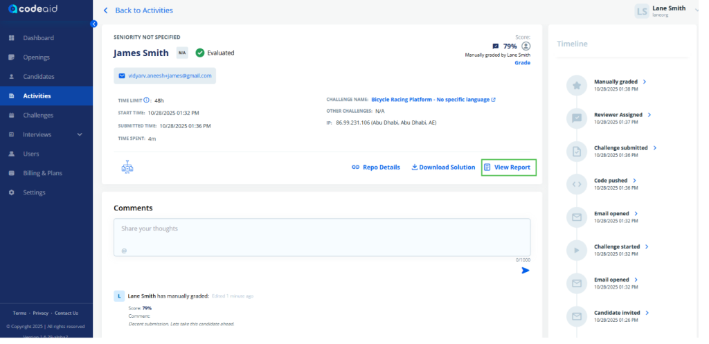Click the Code pushed brackets icon
This screenshot has width=709, height=344.
tap(576, 184)
